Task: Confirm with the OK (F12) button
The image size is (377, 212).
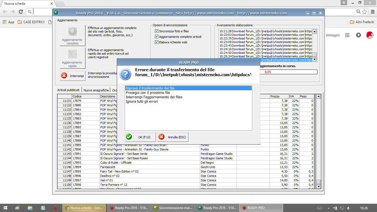Action: click(140, 137)
